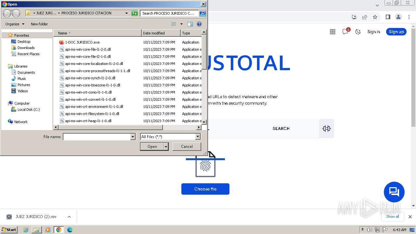The image size is (416, 234).
Task: Open VirusTotal apps grid icon
Action: tap(332, 32)
